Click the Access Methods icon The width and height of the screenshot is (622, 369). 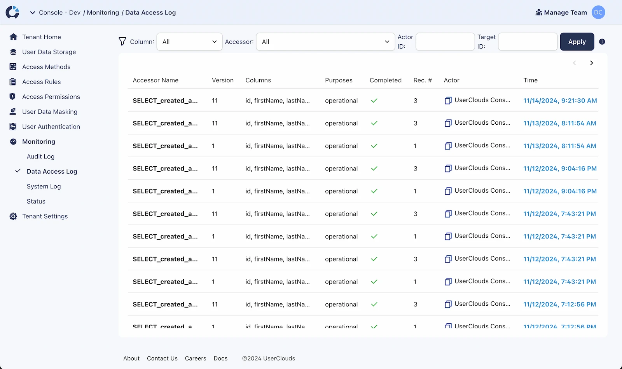[13, 67]
